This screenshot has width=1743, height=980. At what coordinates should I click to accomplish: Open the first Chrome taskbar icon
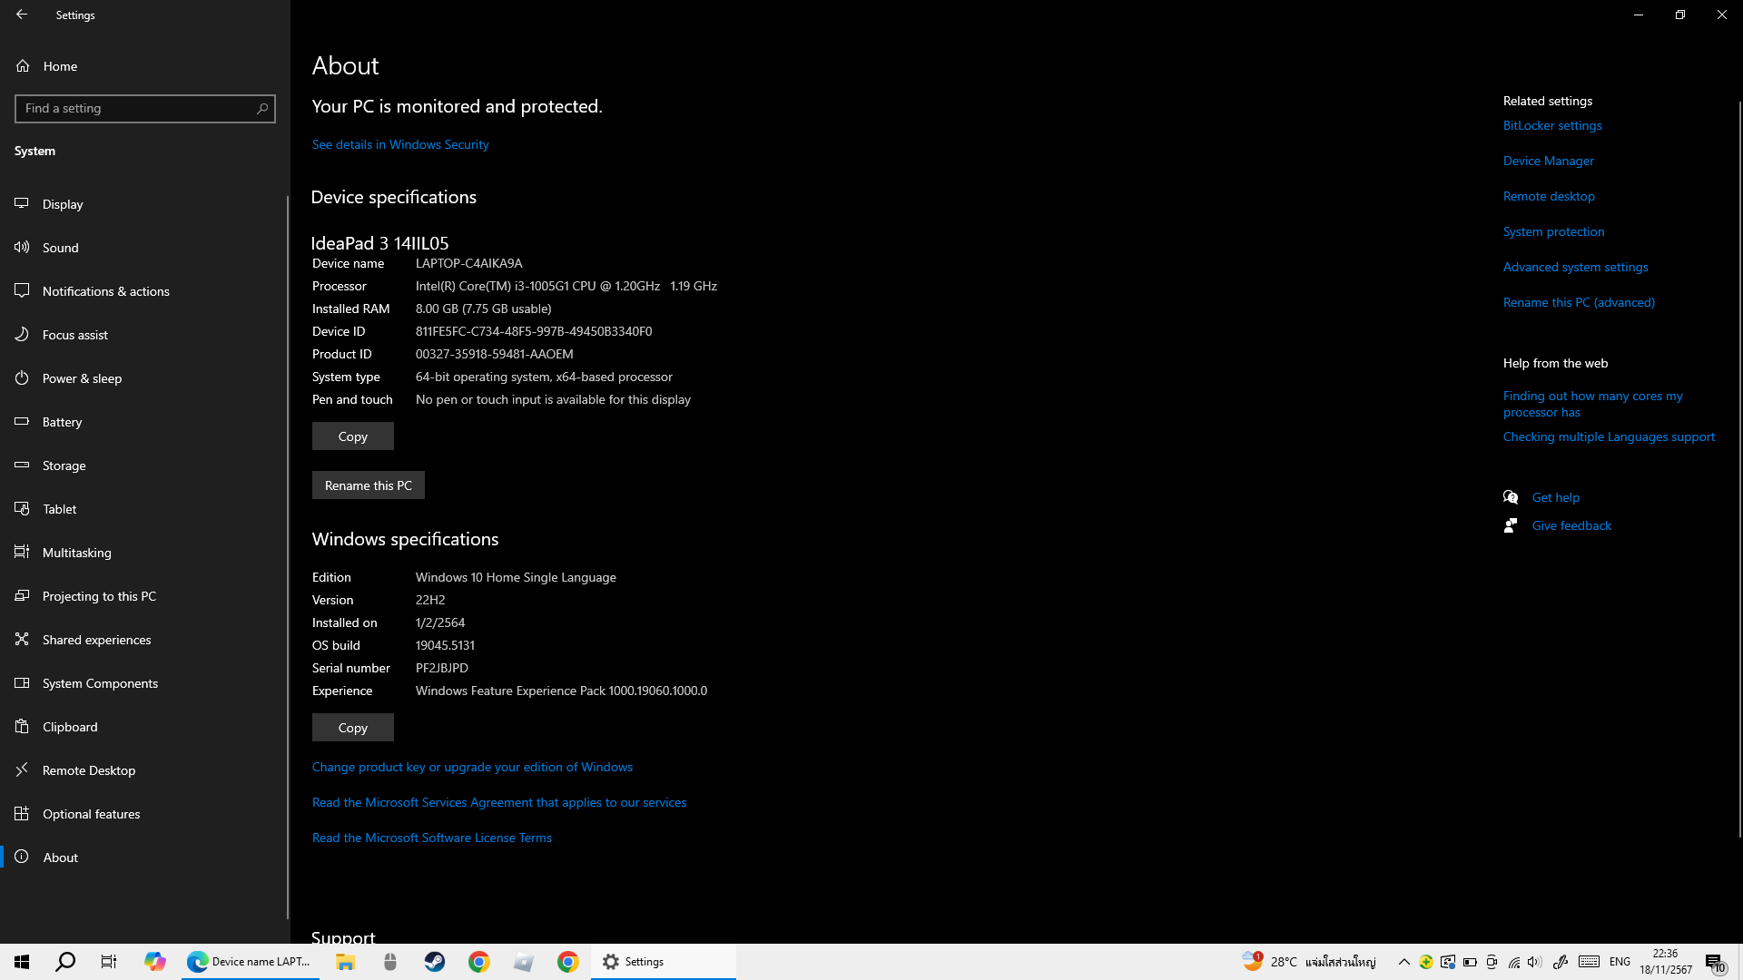[479, 962]
